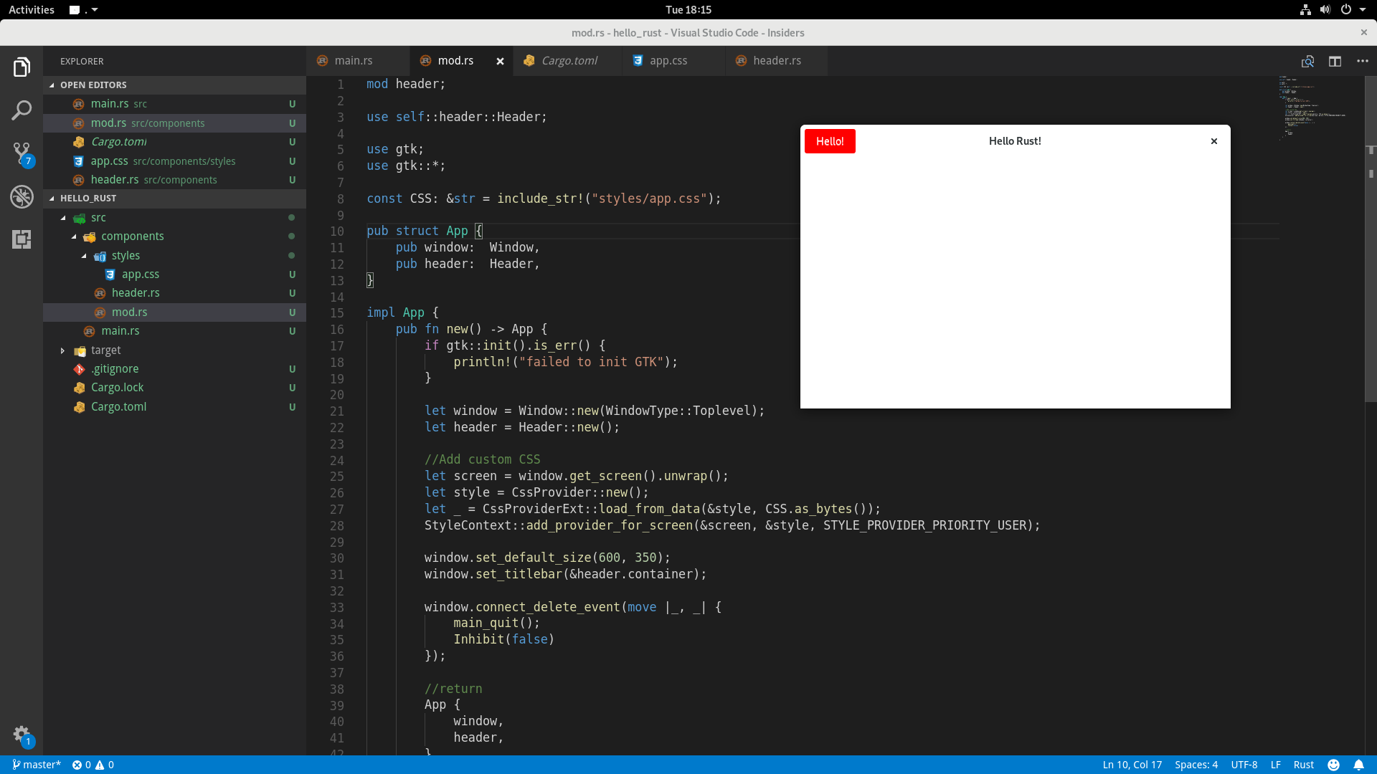Expand the target folder
The width and height of the screenshot is (1377, 774).
[63, 350]
